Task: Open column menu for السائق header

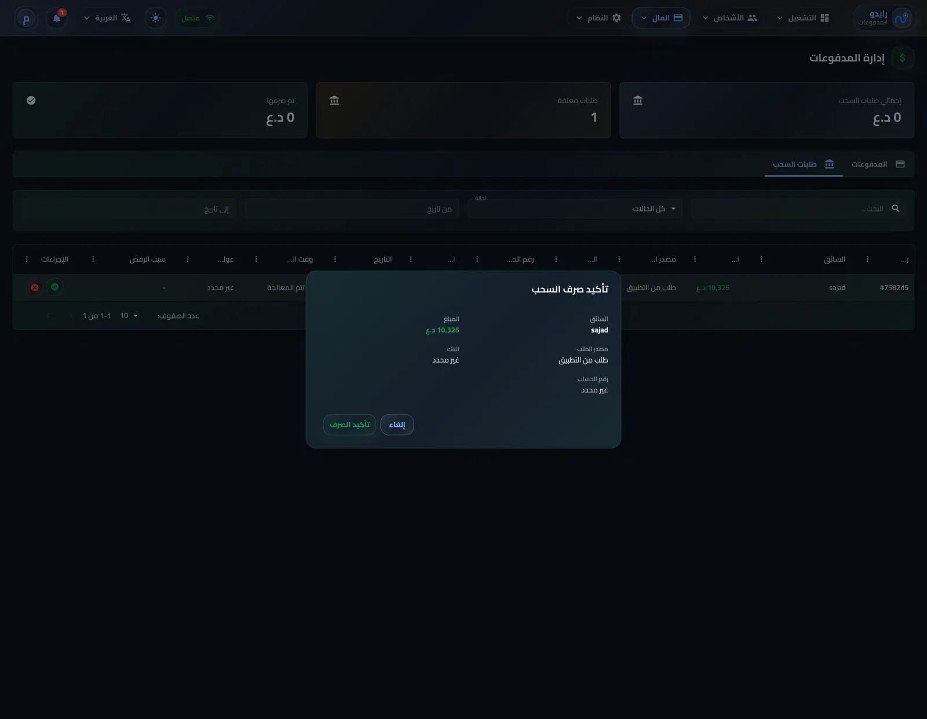Action: click(761, 259)
